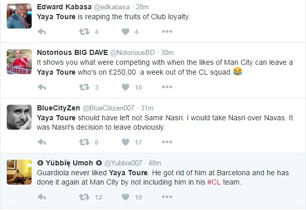The height and width of the screenshot is (210, 306).
Task: Reply to Notorious BIG DAVE's tweet
Action: coord(41,87)
